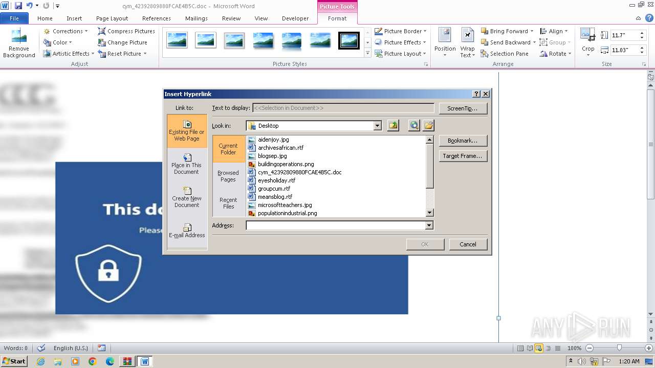The image size is (655, 368).
Task: Select file archivesafrican.rtf
Action: [x=280, y=148]
